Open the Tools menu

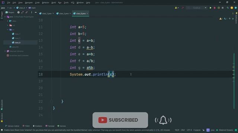pos(66,3)
